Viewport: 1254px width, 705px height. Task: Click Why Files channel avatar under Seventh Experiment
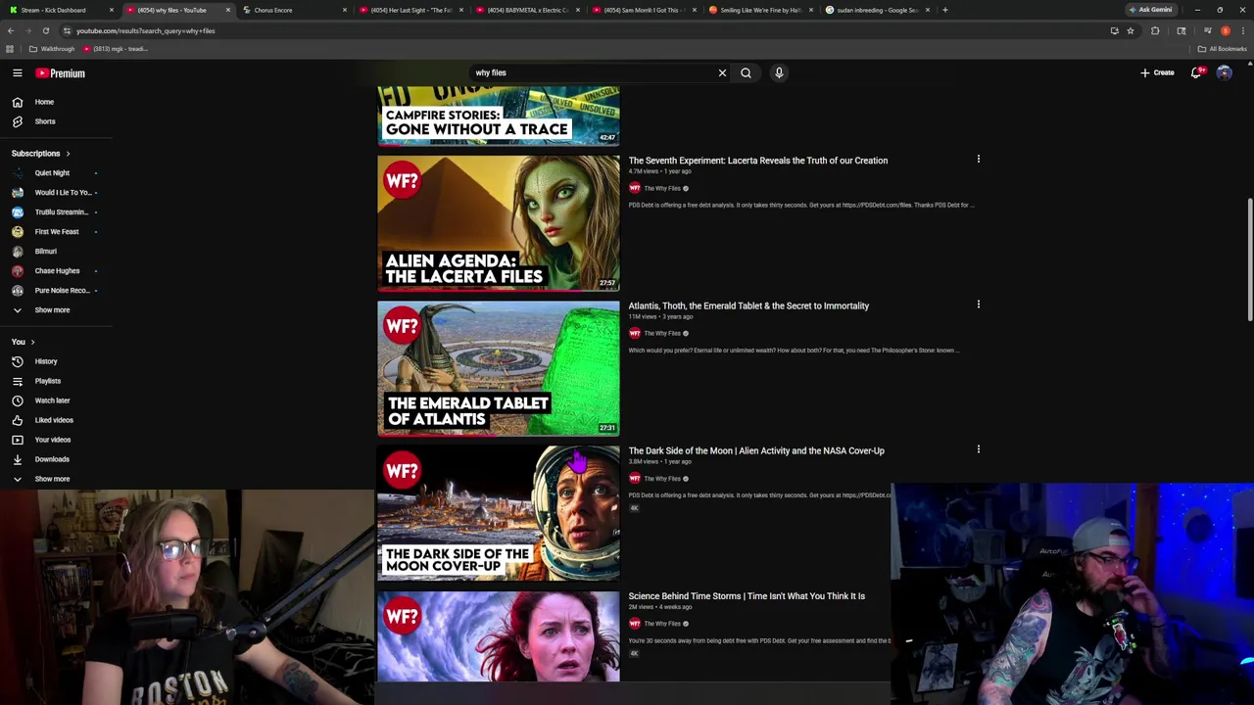coord(635,188)
